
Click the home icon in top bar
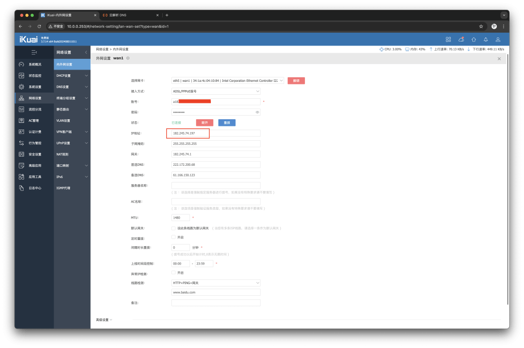coord(473,39)
